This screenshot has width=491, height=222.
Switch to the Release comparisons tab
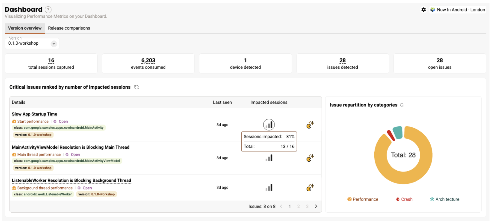point(69,28)
